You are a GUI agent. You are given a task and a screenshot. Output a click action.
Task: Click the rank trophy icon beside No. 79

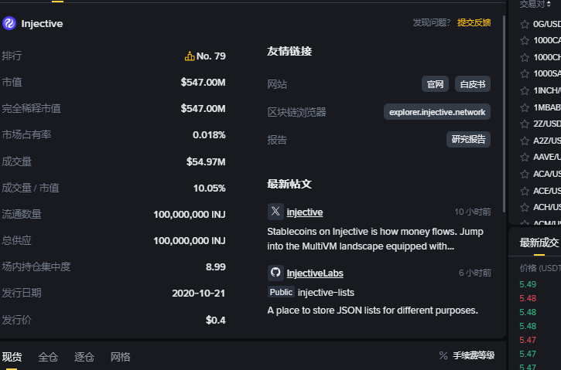(190, 56)
